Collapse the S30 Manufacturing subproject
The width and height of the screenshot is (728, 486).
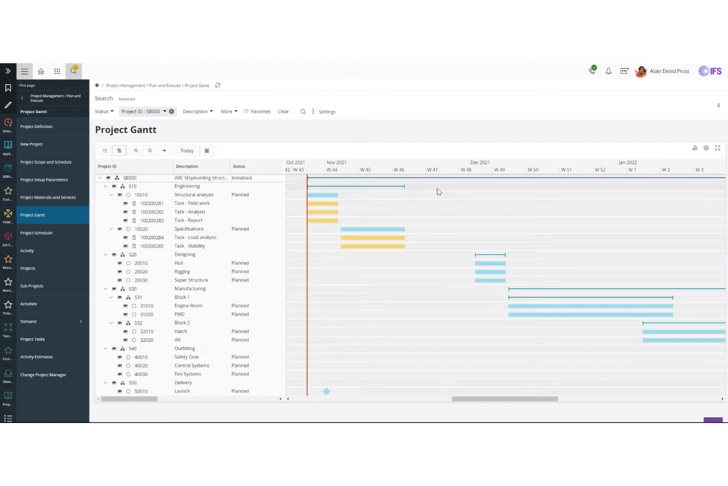(x=105, y=289)
